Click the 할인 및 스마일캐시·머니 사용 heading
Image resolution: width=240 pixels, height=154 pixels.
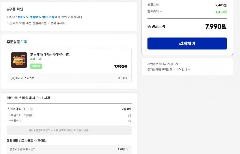29,98
